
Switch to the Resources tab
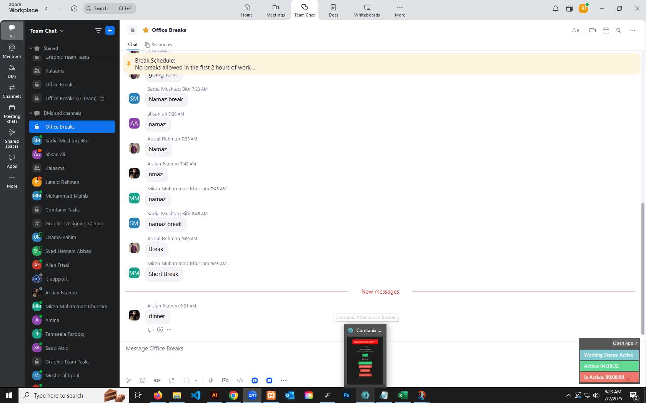coord(158,45)
